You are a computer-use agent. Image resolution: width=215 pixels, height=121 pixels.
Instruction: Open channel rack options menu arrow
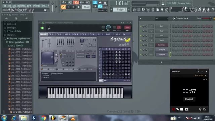click(140, 19)
